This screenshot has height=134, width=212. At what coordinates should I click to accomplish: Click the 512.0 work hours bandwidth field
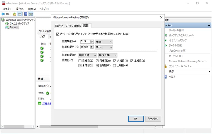click(85, 41)
